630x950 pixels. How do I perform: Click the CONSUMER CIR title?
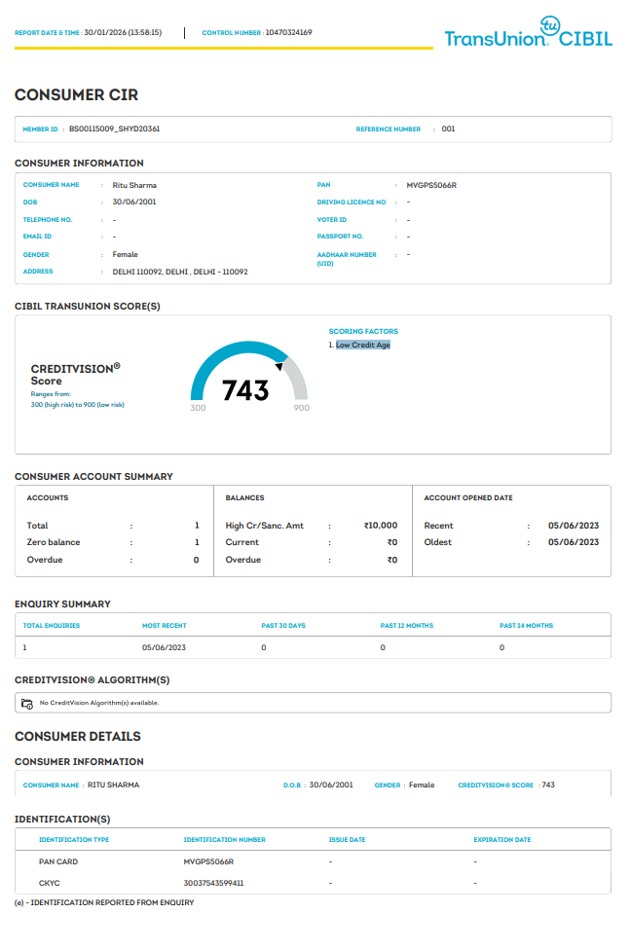(76, 95)
